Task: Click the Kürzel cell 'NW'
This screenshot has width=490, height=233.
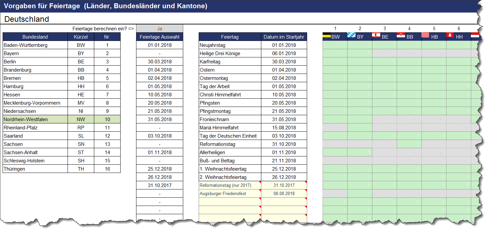Action: (81, 119)
